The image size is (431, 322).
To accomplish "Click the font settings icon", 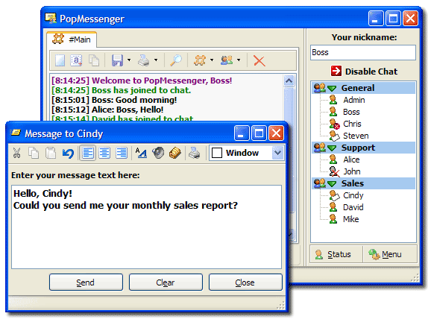I will tap(141, 153).
